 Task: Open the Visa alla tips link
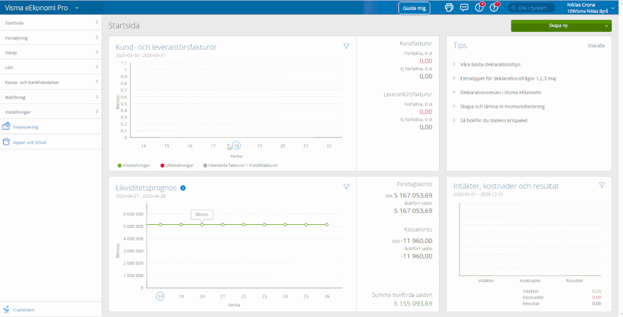(x=596, y=45)
